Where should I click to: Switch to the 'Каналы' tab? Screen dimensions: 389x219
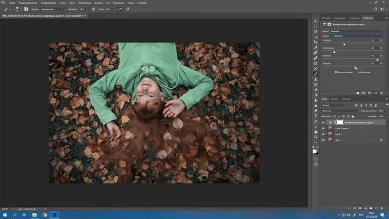(334, 99)
